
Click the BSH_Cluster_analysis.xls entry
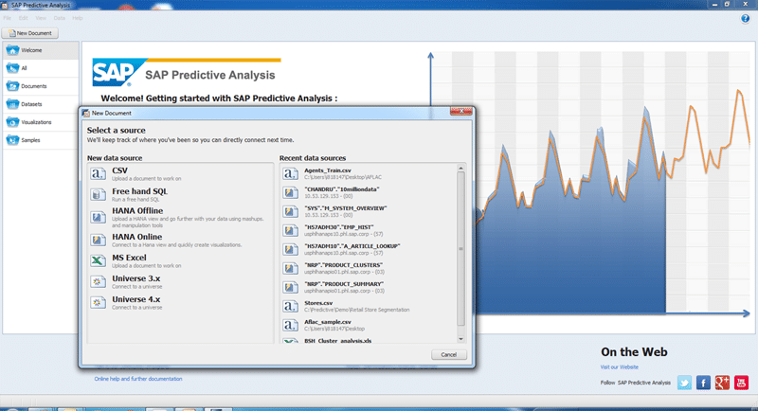click(338, 341)
